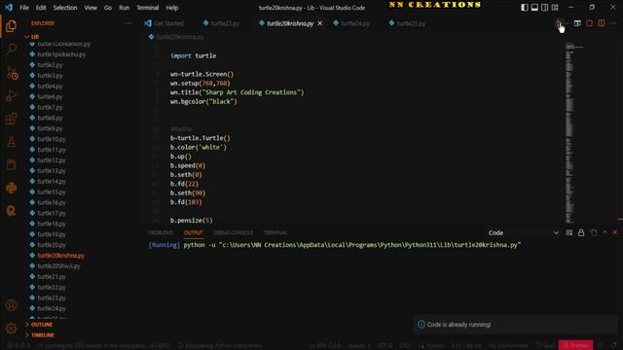
Task: Collapse the LIB folder section
Action: point(32,37)
